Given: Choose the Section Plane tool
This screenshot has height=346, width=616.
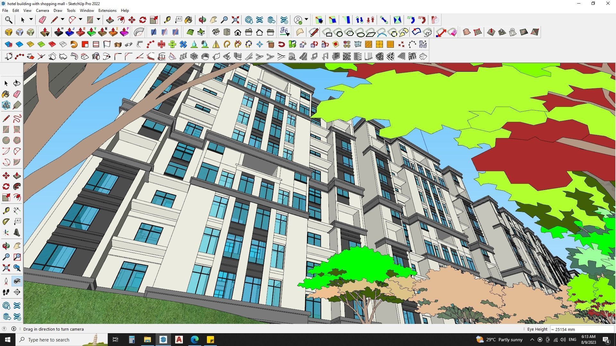Looking at the screenshot, I should 17,292.
